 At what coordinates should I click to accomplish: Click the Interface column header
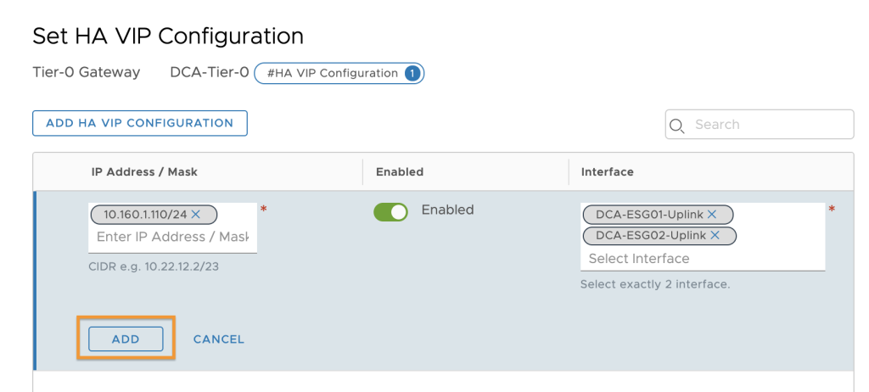(x=607, y=172)
